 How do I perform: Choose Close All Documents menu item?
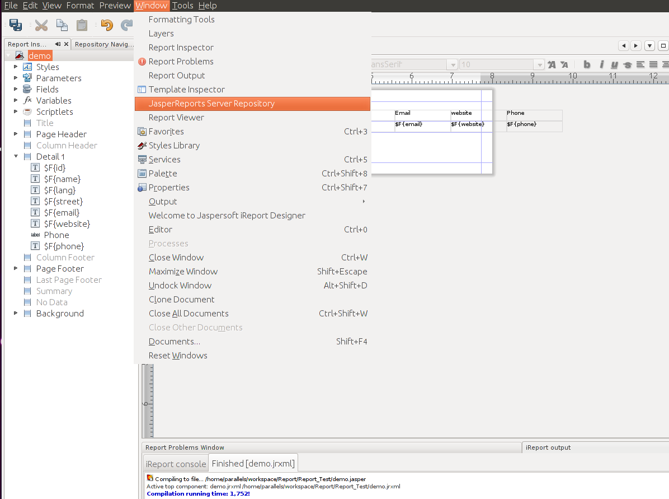[x=253, y=314]
